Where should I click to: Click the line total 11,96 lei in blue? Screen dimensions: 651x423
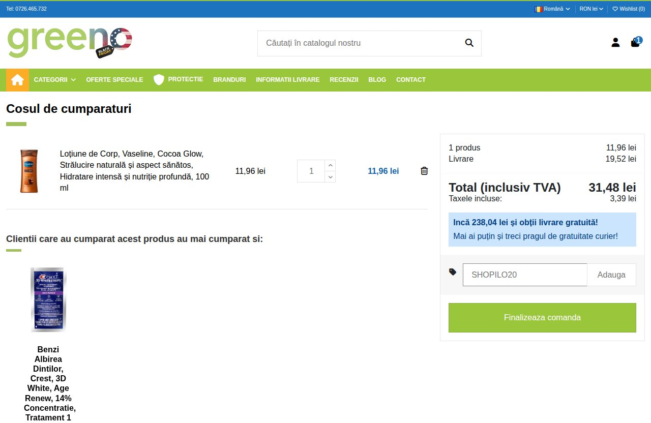coord(383,171)
